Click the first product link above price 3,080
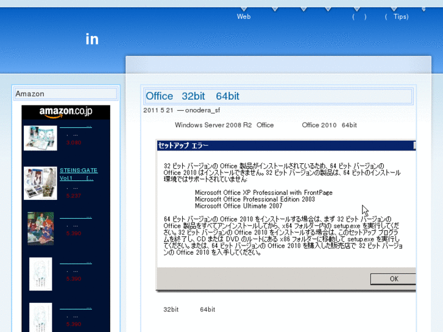 (x=76, y=127)
